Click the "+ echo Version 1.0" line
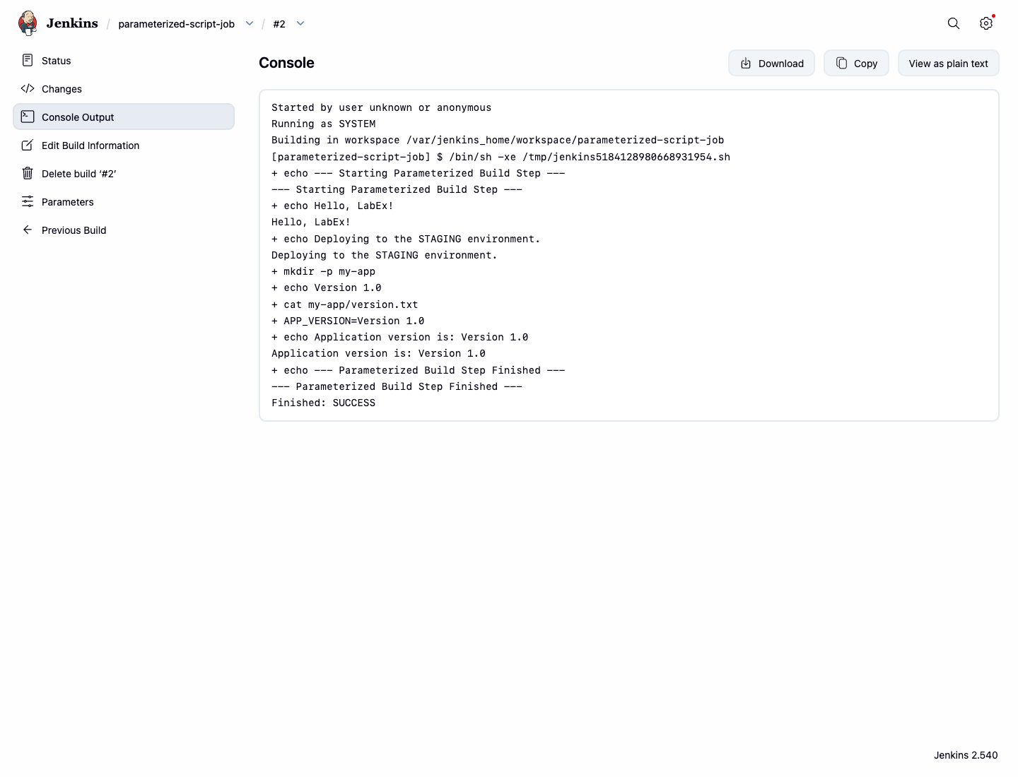1018x777 pixels. (327, 287)
